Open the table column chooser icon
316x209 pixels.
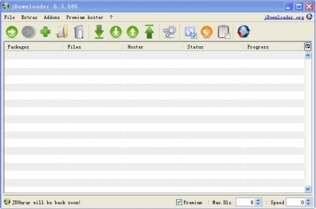tap(308, 46)
